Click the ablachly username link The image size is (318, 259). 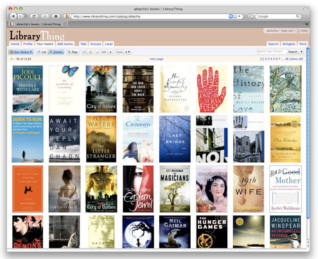pos(272,31)
